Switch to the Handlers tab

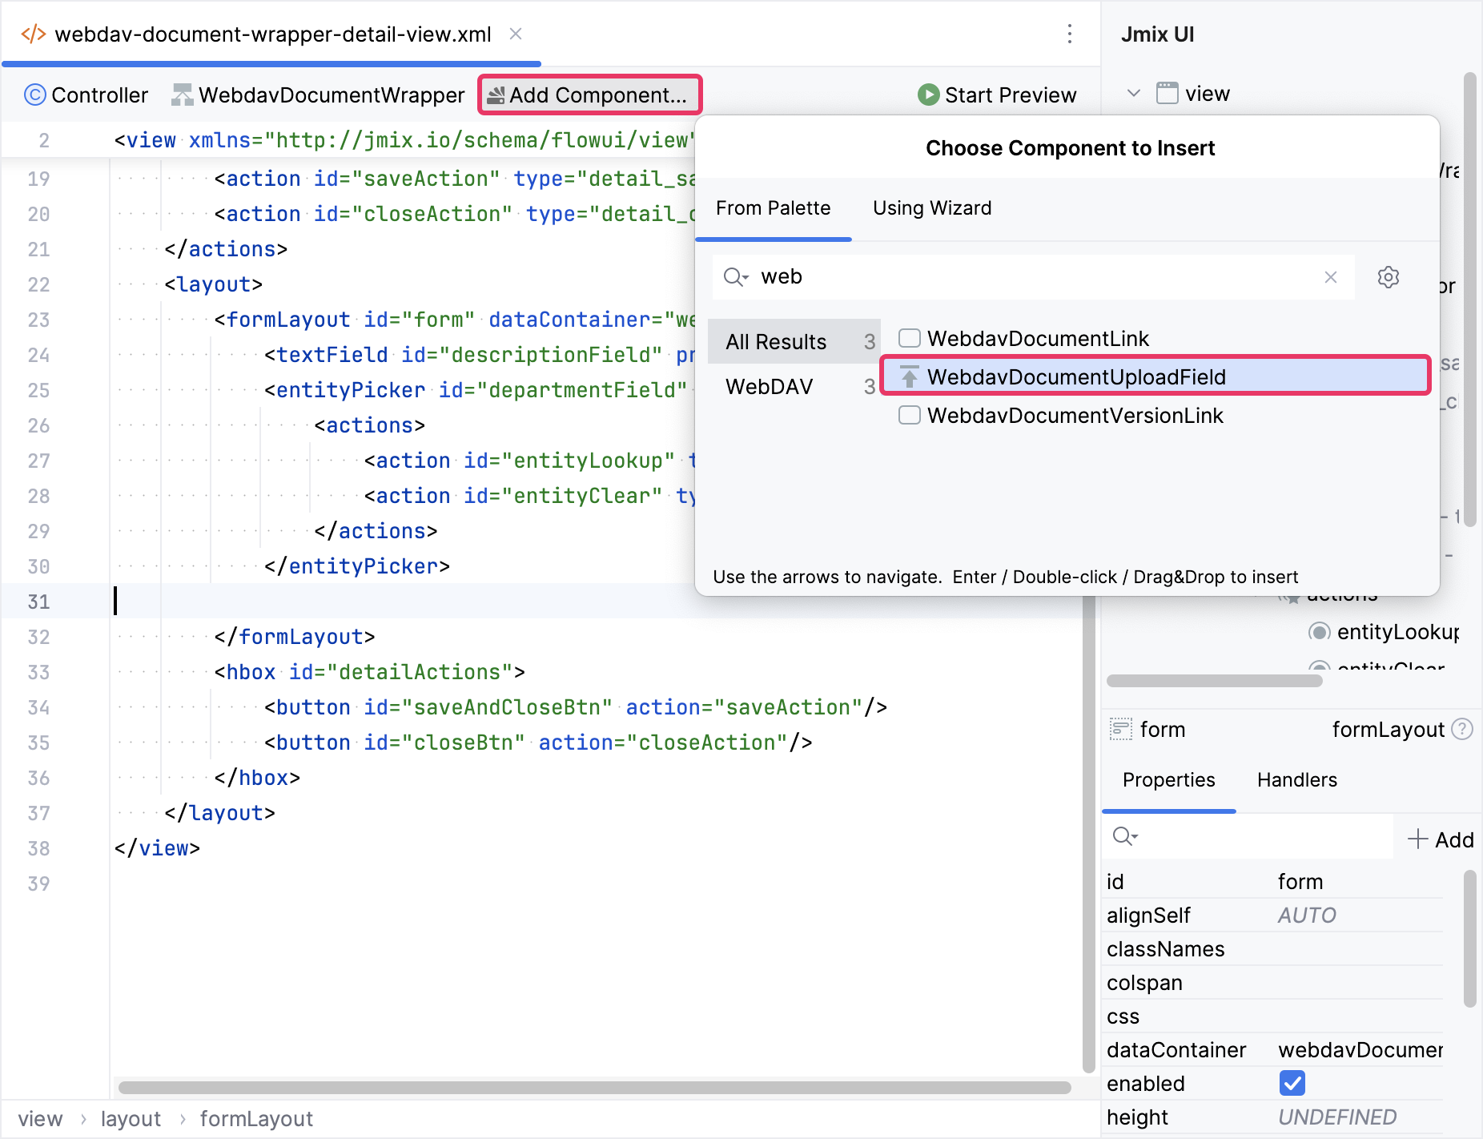[1296, 780]
